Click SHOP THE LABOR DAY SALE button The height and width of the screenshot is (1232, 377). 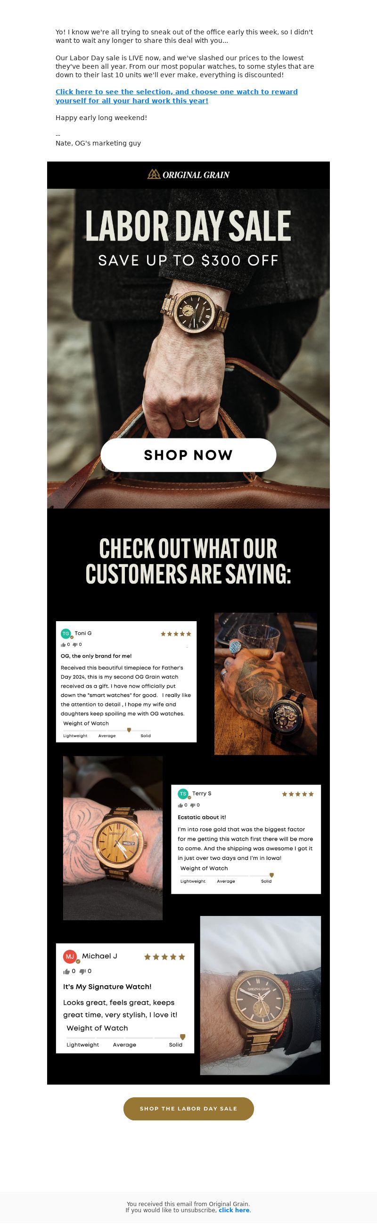tap(188, 1109)
